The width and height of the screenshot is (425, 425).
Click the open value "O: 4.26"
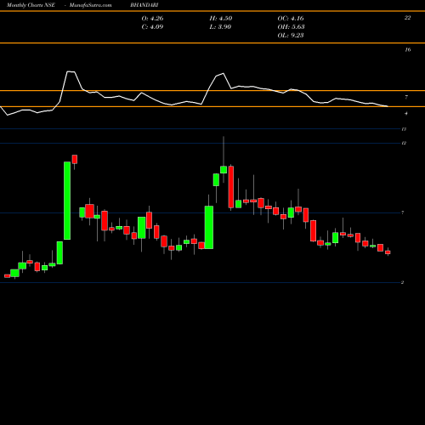point(152,19)
